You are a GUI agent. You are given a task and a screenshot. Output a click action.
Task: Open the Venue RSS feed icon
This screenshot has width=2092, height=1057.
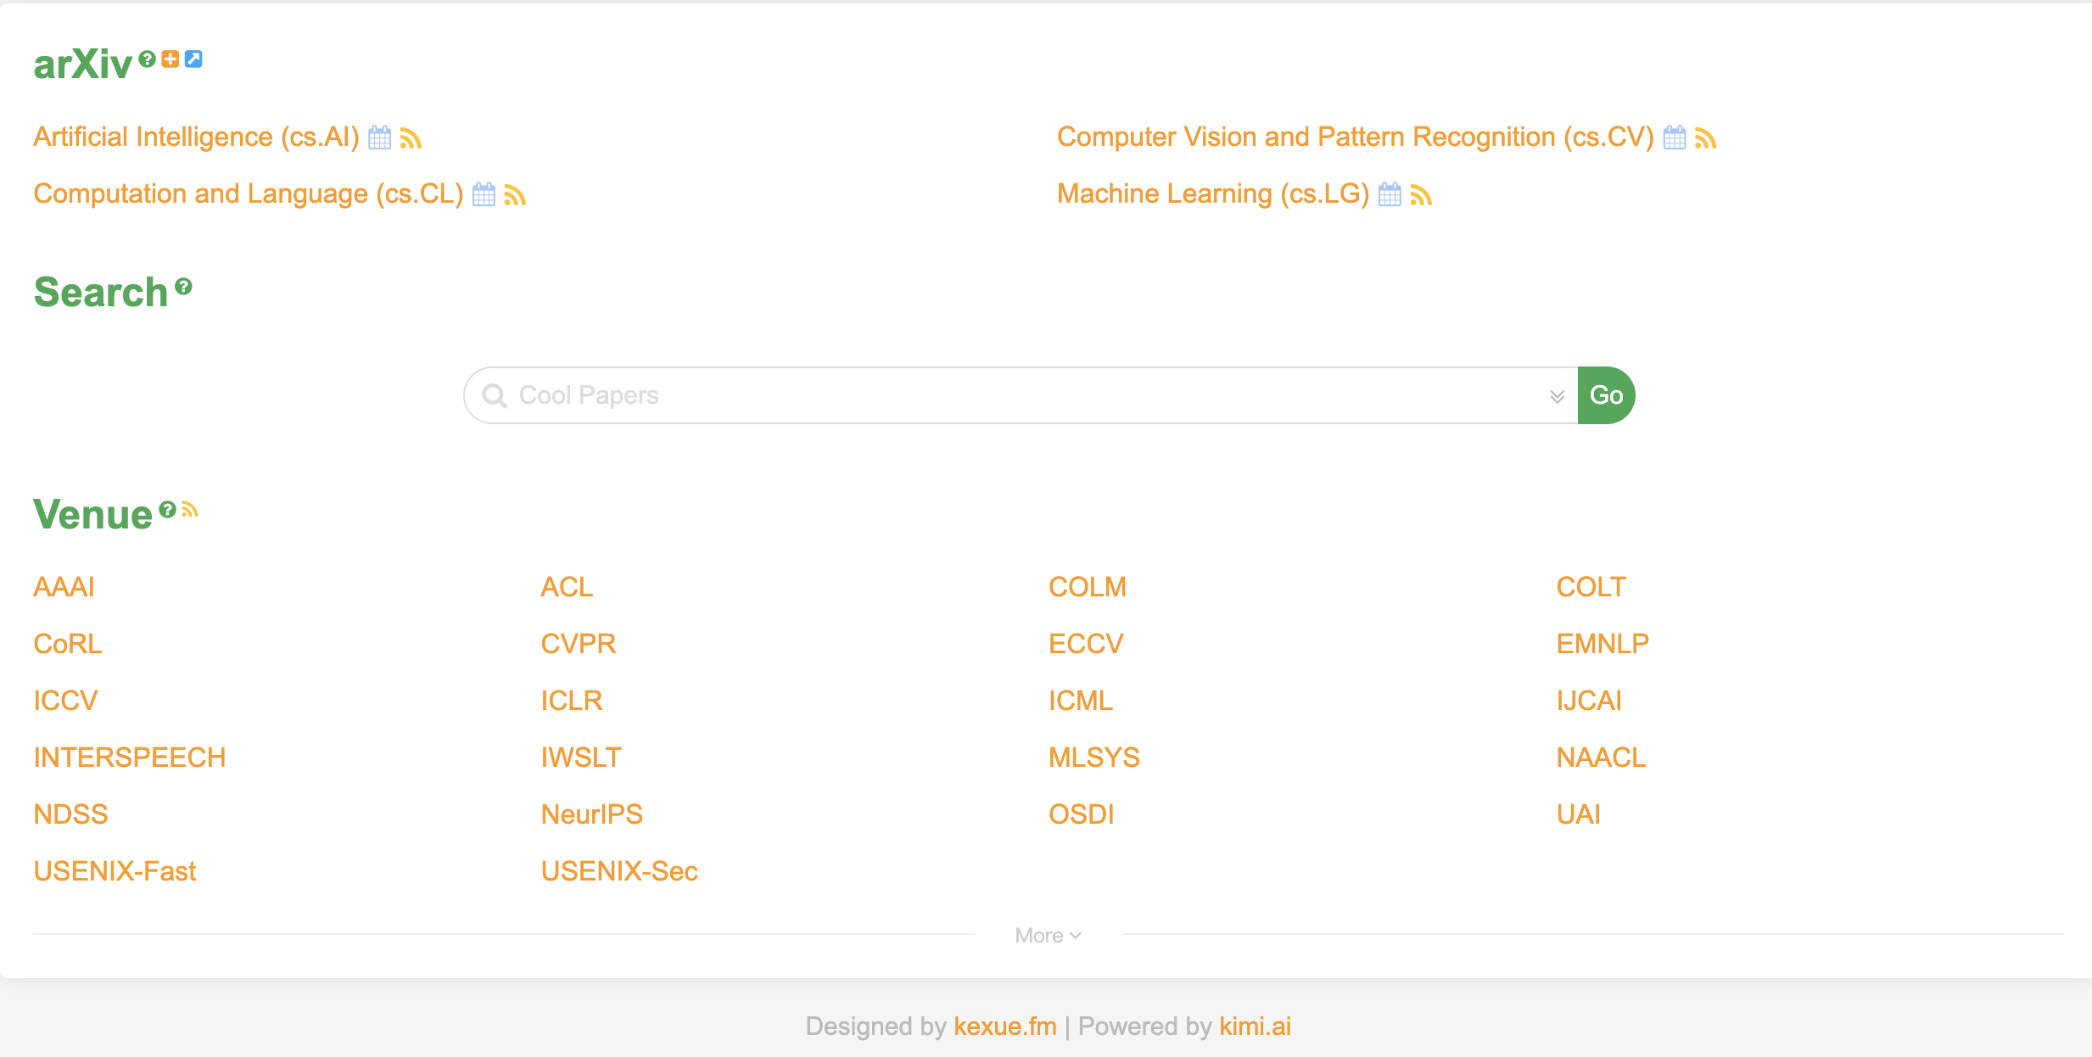pos(190,509)
